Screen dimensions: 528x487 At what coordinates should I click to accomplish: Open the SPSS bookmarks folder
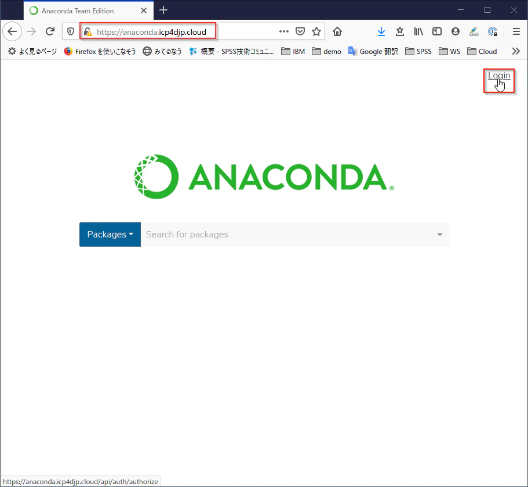click(x=418, y=51)
